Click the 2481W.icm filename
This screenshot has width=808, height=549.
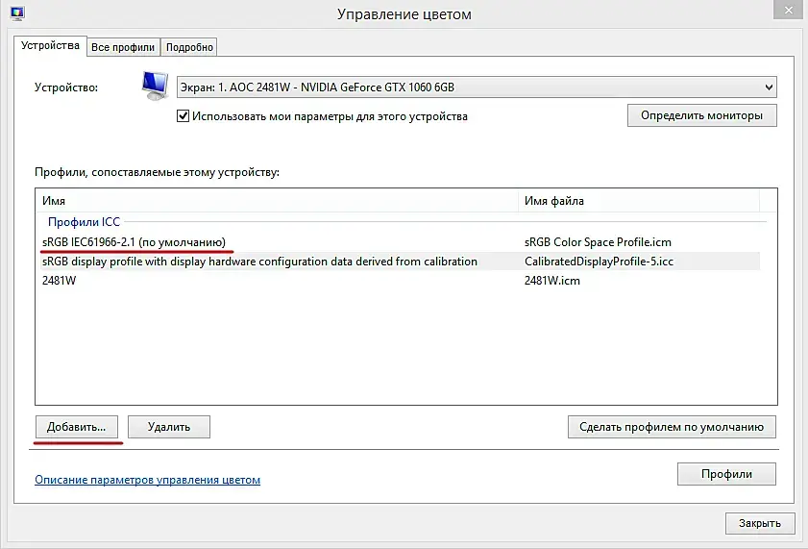click(551, 281)
